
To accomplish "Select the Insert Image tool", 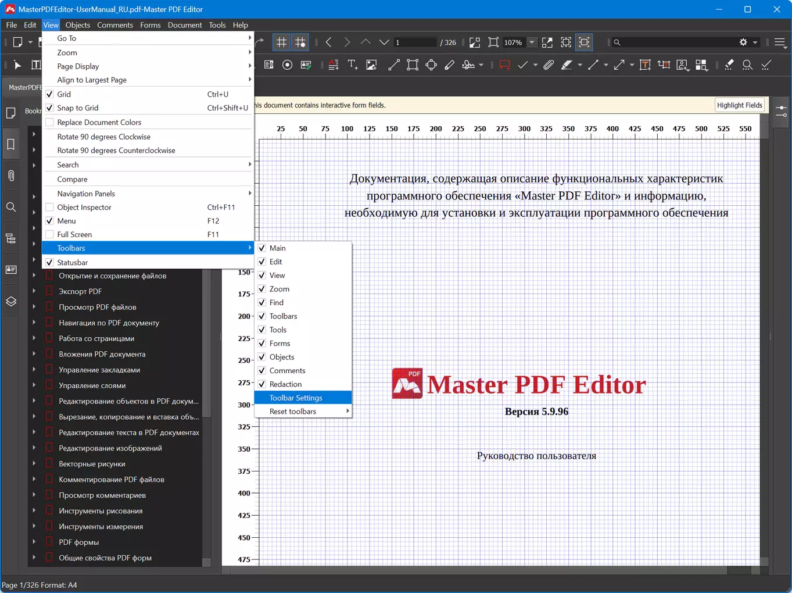I will pos(371,65).
